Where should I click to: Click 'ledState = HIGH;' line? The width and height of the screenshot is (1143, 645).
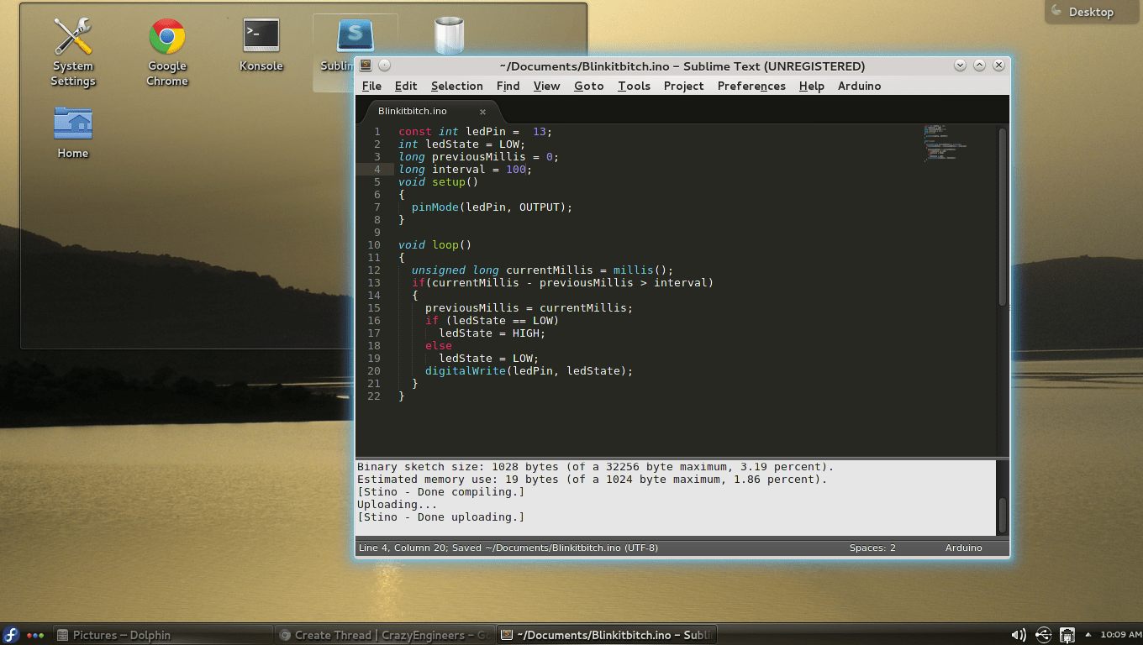click(492, 333)
